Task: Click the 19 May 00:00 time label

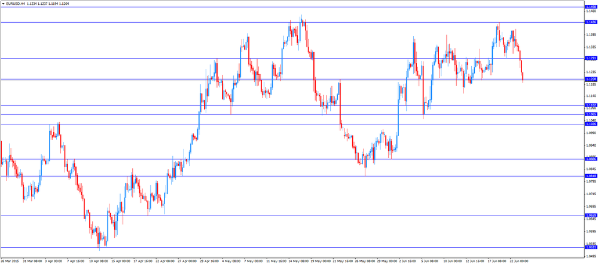Action: [321, 262]
